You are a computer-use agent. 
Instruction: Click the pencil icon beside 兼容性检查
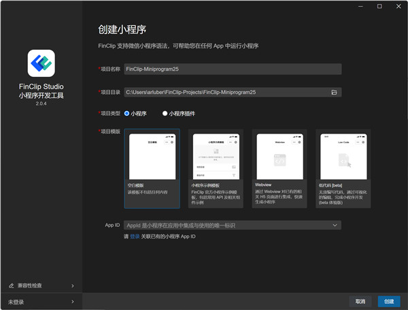coord(11,285)
